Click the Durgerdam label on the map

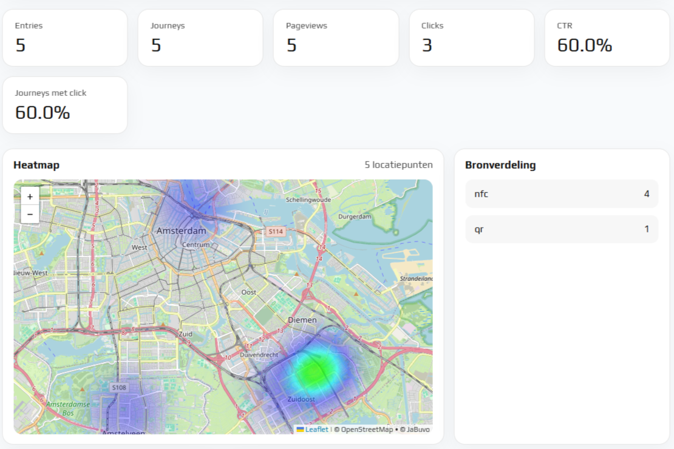pos(355,217)
